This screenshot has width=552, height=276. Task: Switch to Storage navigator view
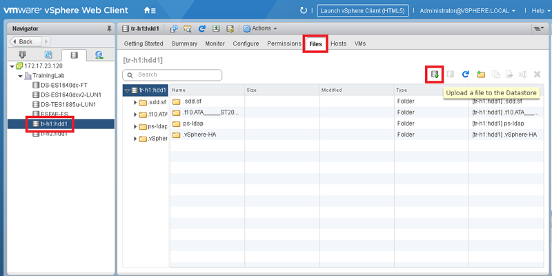click(x=74, y=55)
